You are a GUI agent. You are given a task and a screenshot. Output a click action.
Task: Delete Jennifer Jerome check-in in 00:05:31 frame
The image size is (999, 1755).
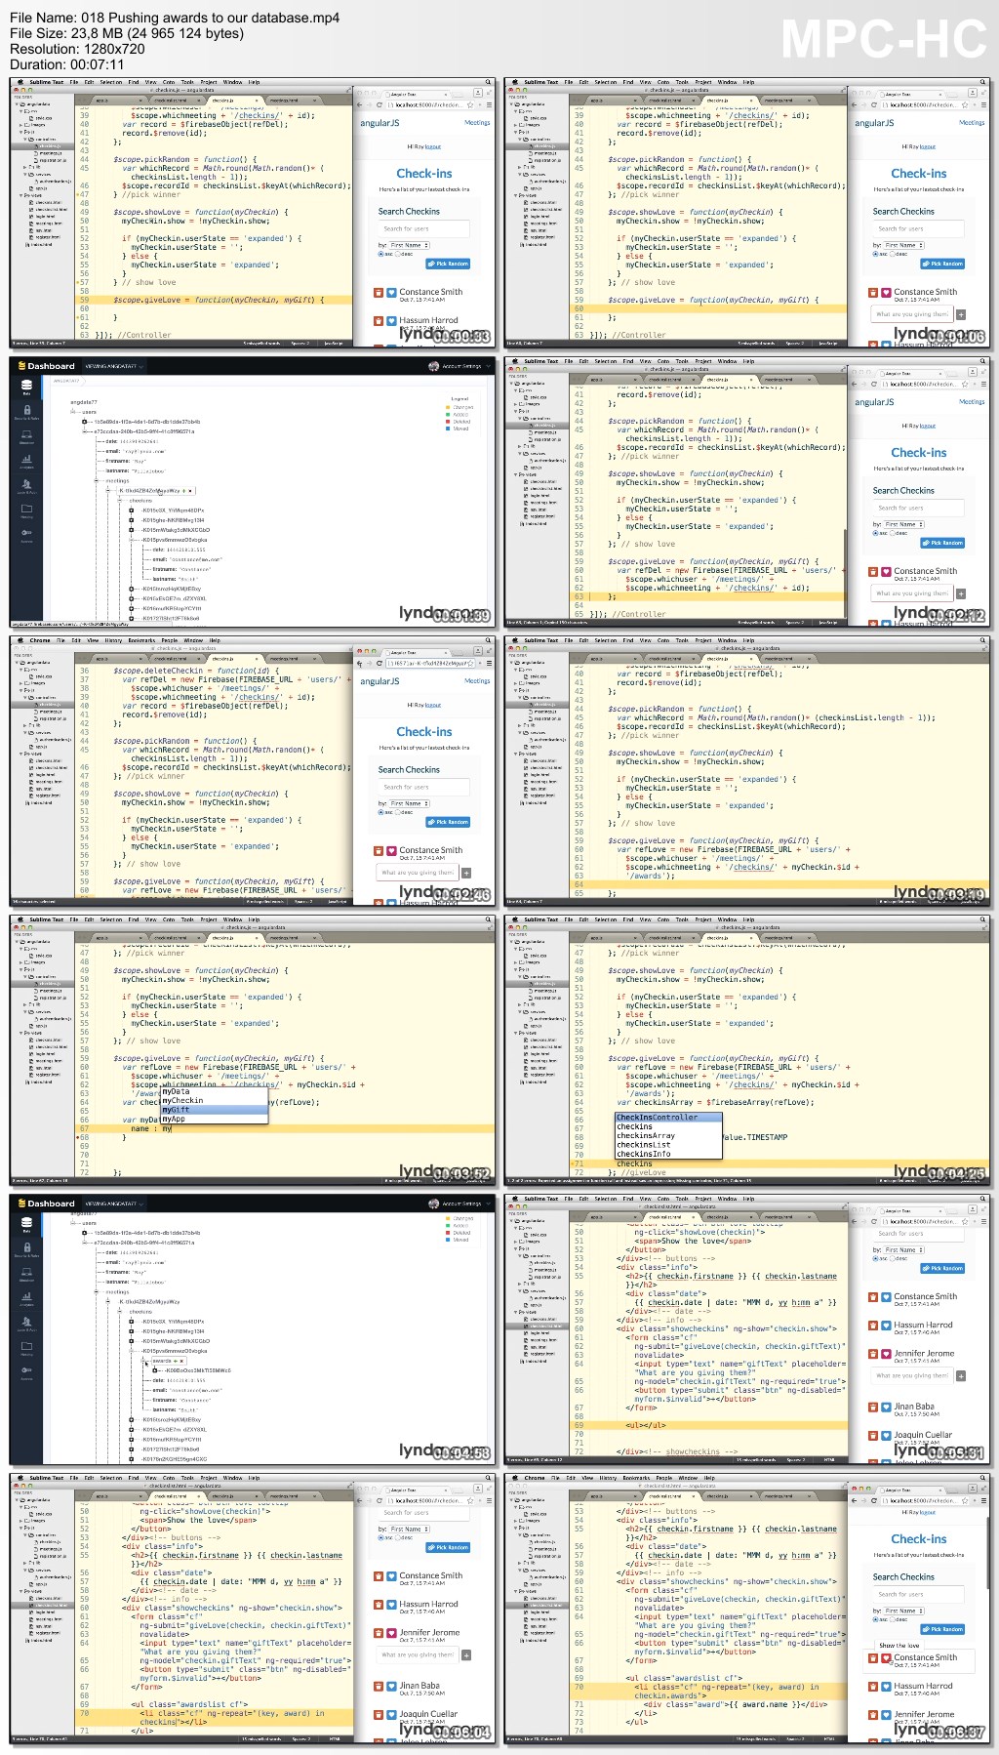pos(873,1354)
